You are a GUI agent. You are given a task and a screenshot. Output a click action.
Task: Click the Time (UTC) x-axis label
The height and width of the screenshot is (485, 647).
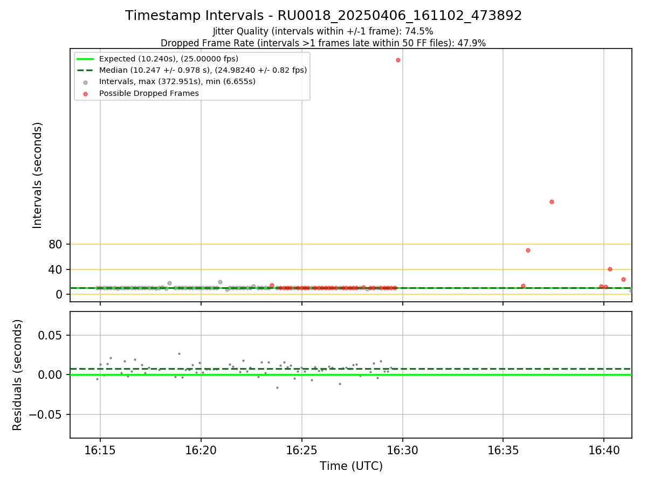pyautogui.click(x=351, y=466)
